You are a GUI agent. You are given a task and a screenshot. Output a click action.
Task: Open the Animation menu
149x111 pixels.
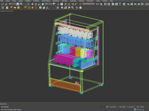click(x=36, y=1)
